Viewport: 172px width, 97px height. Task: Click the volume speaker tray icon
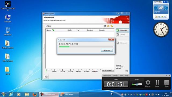click(159, 95)
